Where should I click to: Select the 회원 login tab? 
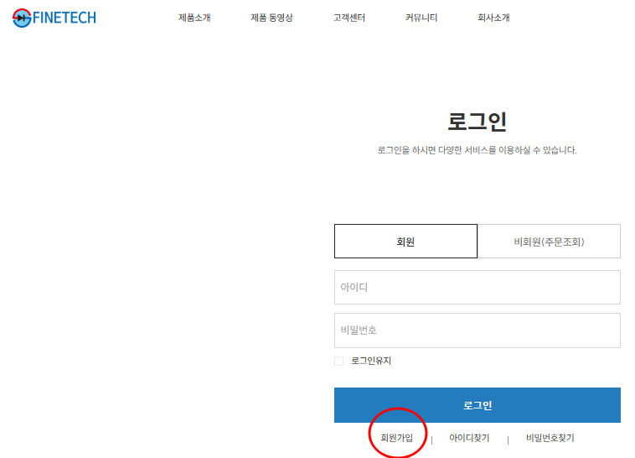click(405, 242)
